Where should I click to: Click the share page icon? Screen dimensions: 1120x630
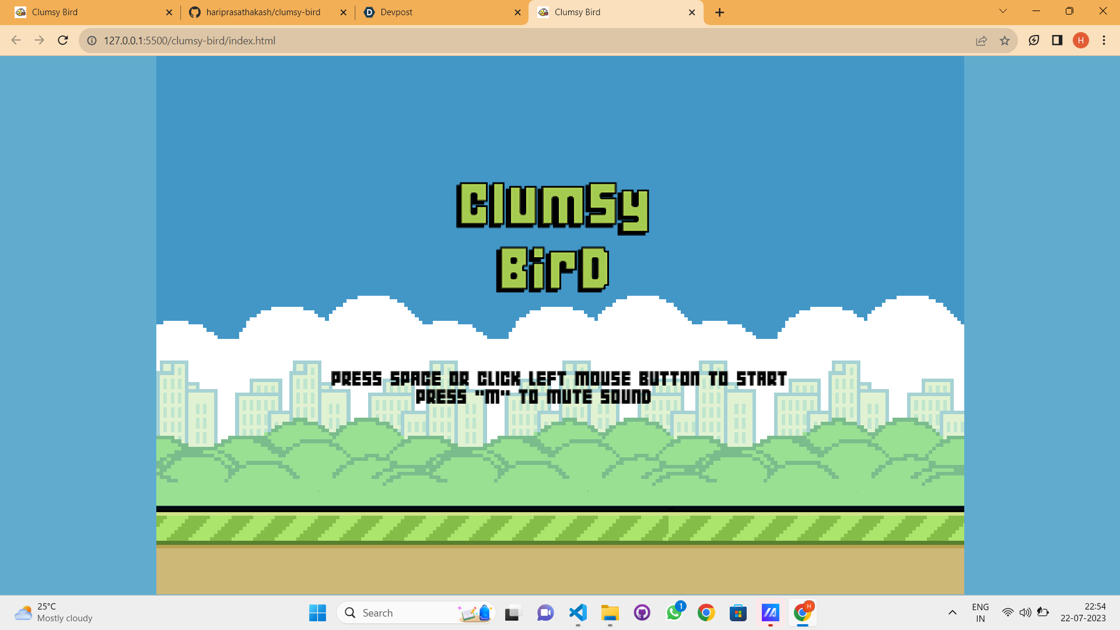click(981, 40)
